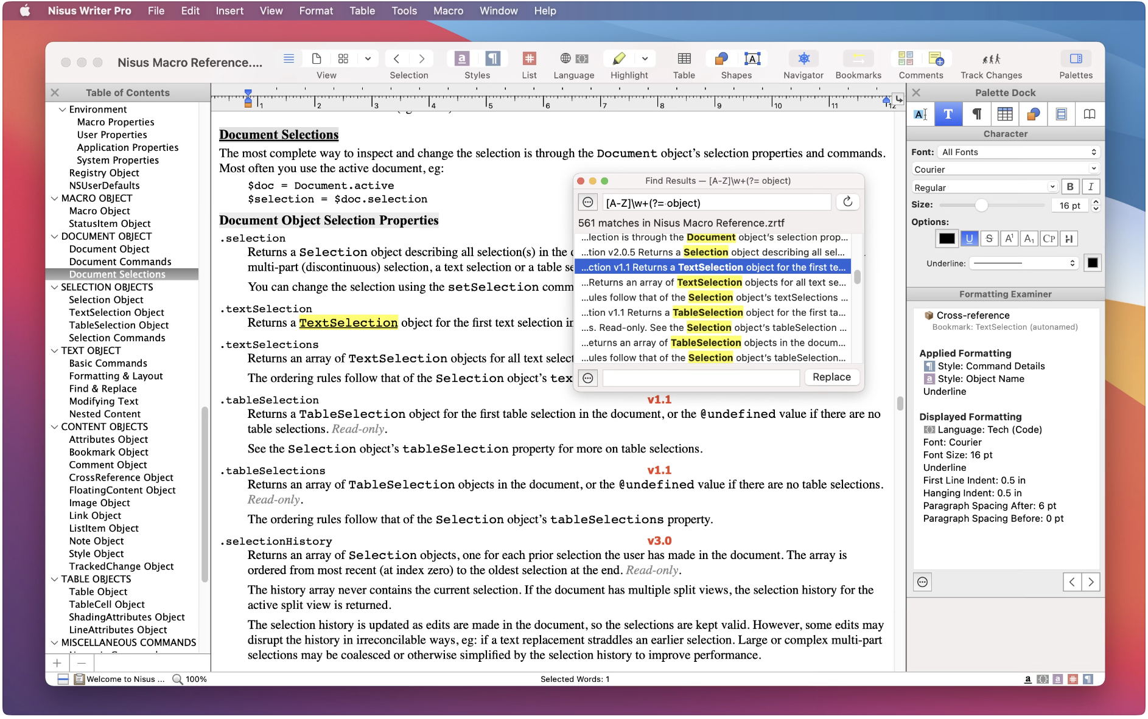Open the Format menu
The height and width of the screenshot is (719, 1148).
[x=315, y=11]
